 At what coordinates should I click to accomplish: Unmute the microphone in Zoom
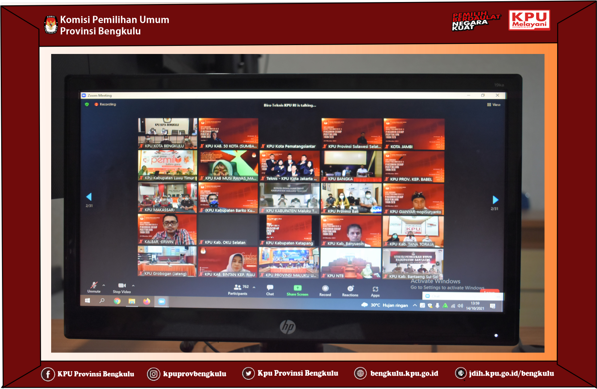click(94, 286)
